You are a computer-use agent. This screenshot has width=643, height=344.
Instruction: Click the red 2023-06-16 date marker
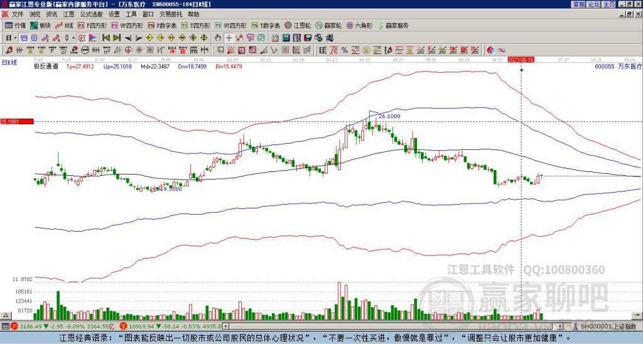521,60
